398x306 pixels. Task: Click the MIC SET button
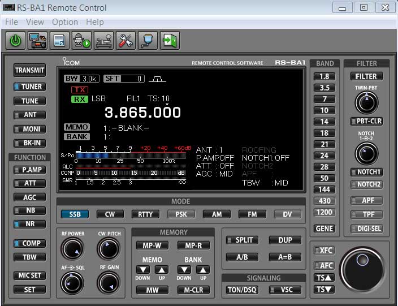[30, 275]
